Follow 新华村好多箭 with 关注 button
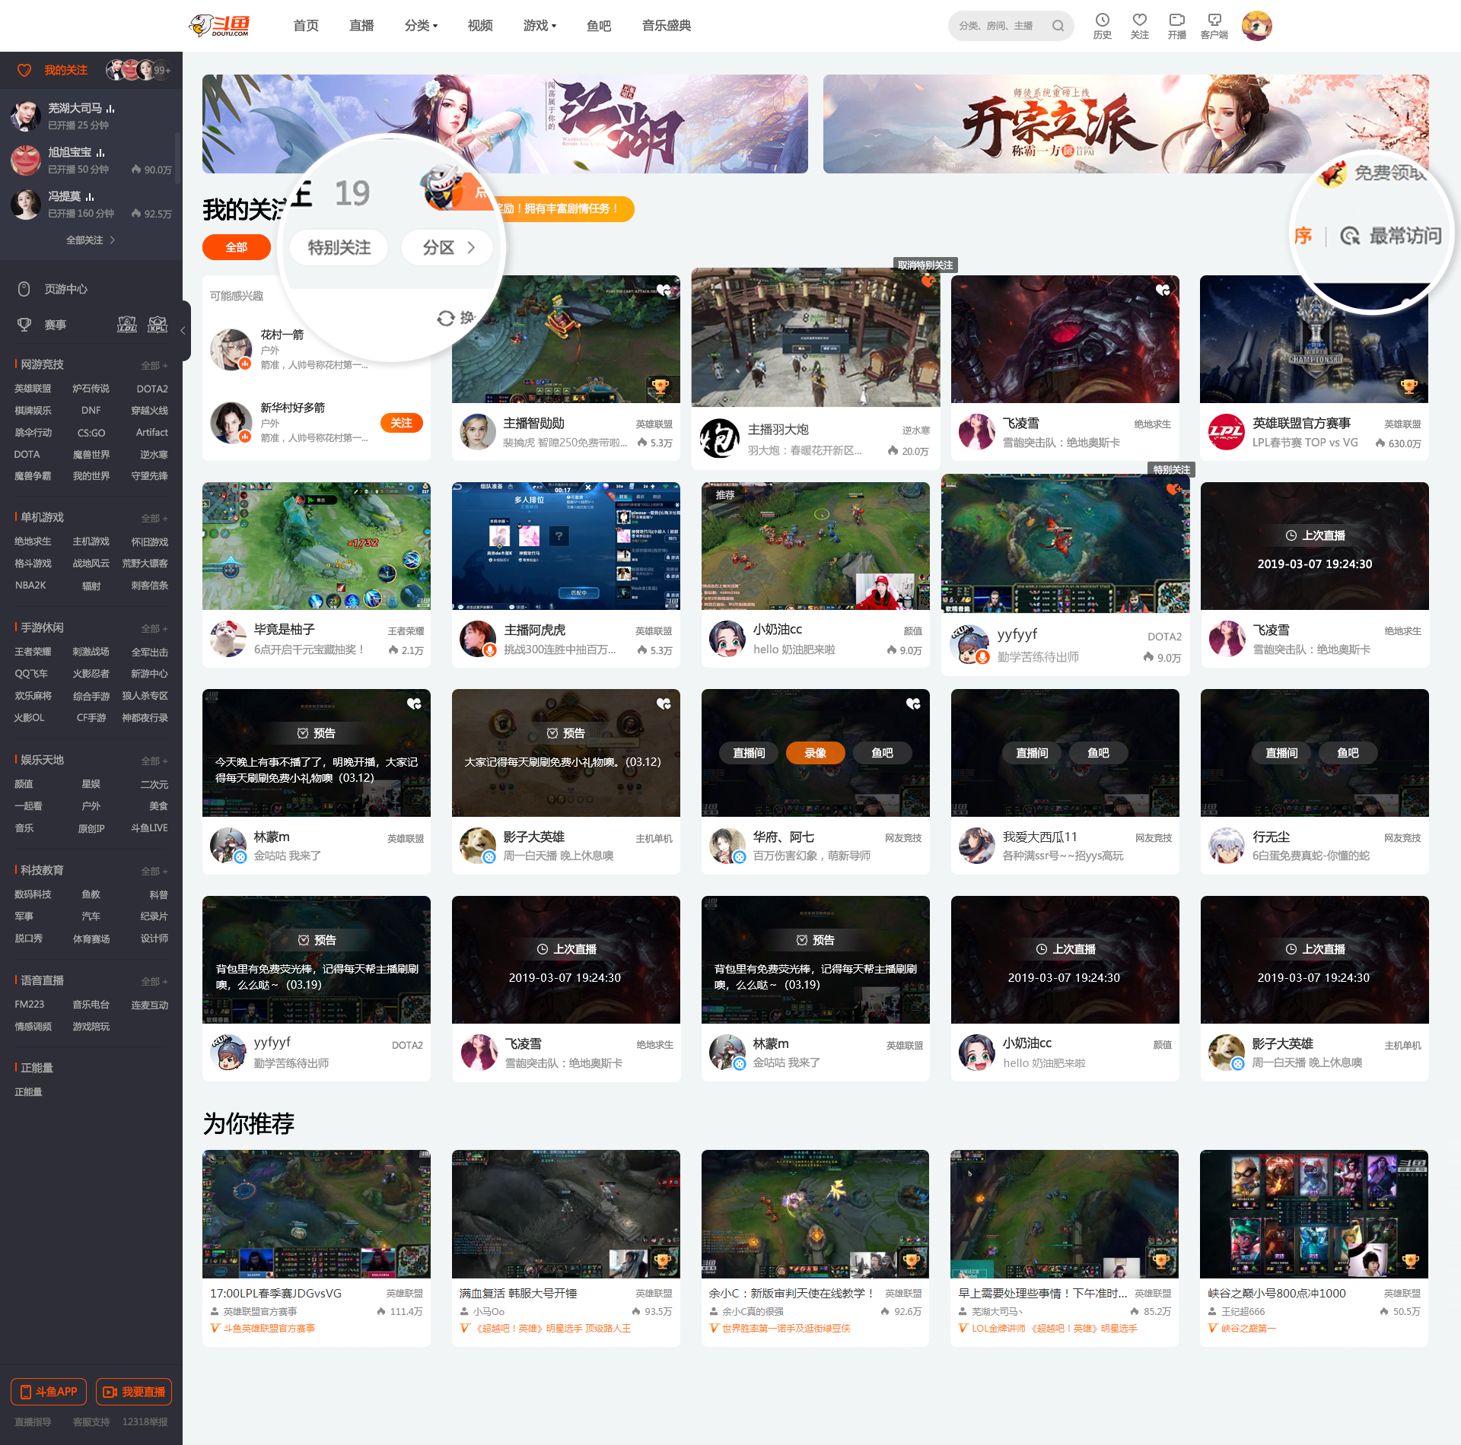Viewport: 1461px width, 1445px height. (401, 423)
